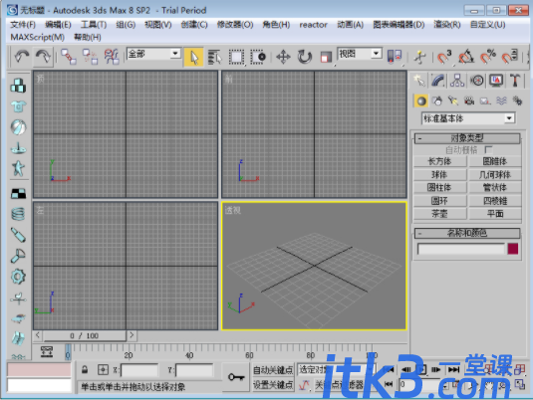Image resolution: width=533 pixels, height=400 pixels.
Task: Choose Rectangular Selection Region icon
Action: coord(236,57)
